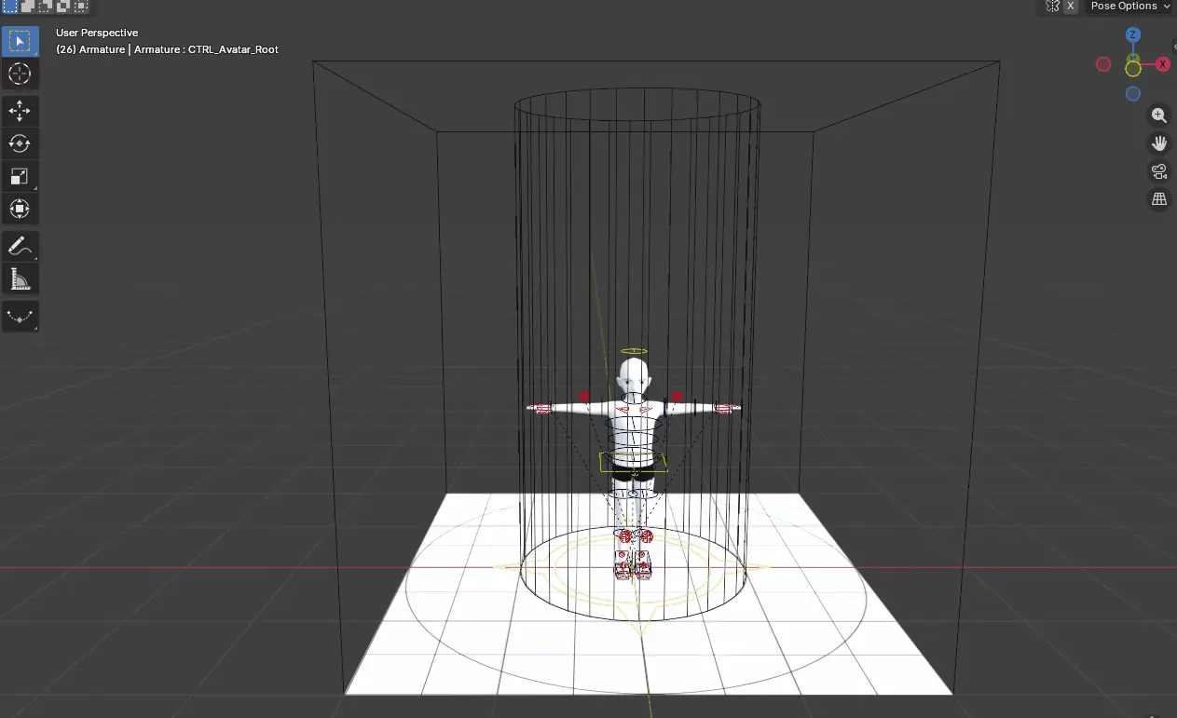Click the "CTRL_Avatar_Root" armature label text
Screen dimensions: 1177x718
pyautogui.click(x=233, y=49)
